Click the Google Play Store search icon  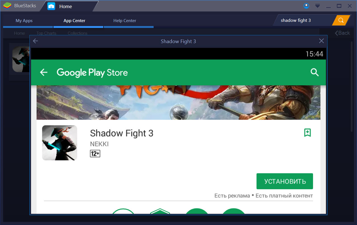(x=315, y=72)
